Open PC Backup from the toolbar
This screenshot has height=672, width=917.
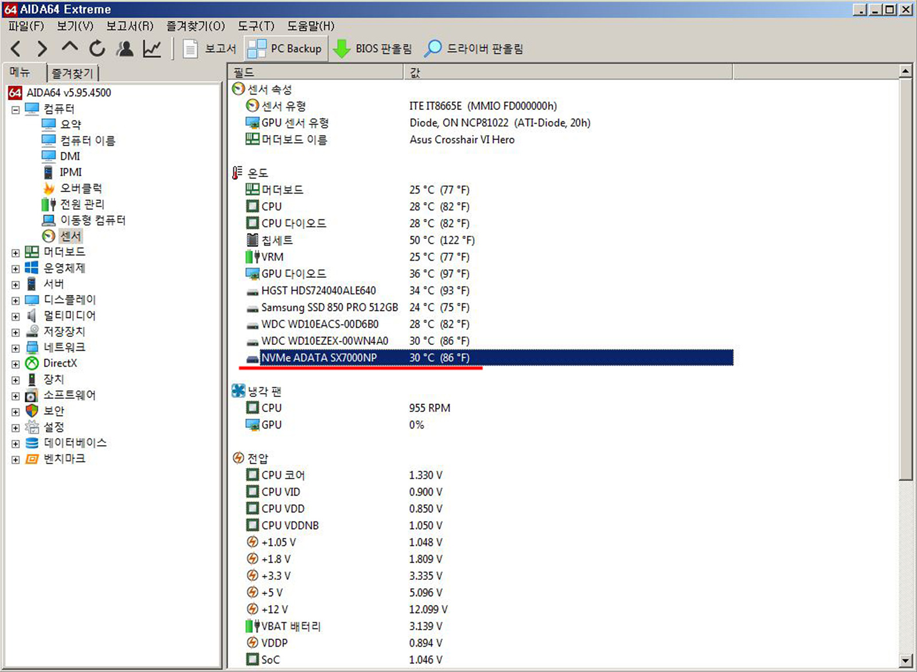[x=285, y=49]
